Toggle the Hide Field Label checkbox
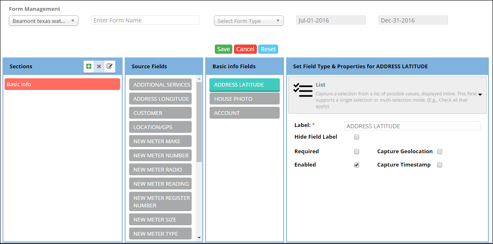Viewport: 493px width, 244px height. tap(357, 137)
